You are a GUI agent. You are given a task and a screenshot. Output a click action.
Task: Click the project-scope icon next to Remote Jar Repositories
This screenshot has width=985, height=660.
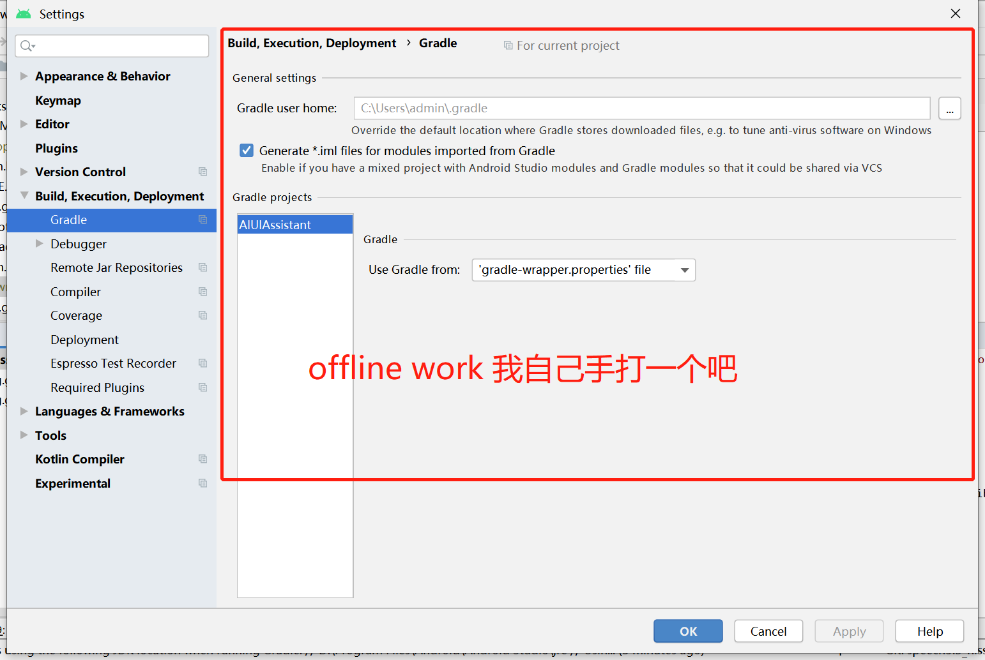[202, 267]
